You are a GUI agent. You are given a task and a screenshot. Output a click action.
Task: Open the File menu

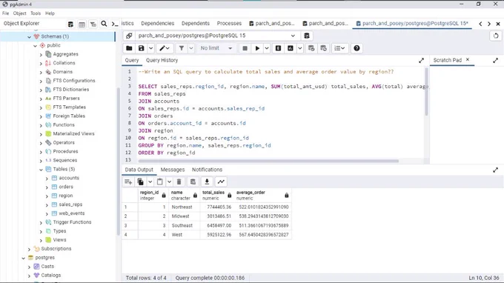(x=5, y=13)
